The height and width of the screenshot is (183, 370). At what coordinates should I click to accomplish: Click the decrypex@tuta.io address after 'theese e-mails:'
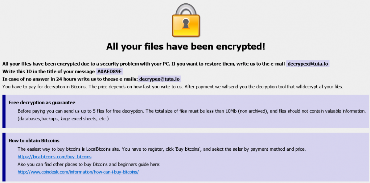pyautogui.click(x=159, y=79)
